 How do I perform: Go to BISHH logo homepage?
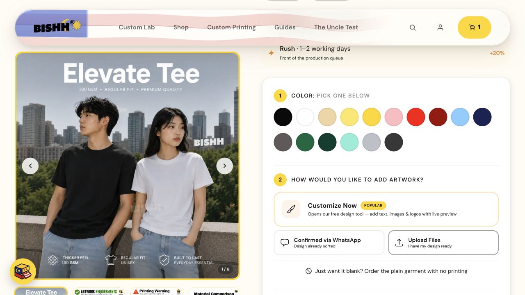[x=57, y=27]
